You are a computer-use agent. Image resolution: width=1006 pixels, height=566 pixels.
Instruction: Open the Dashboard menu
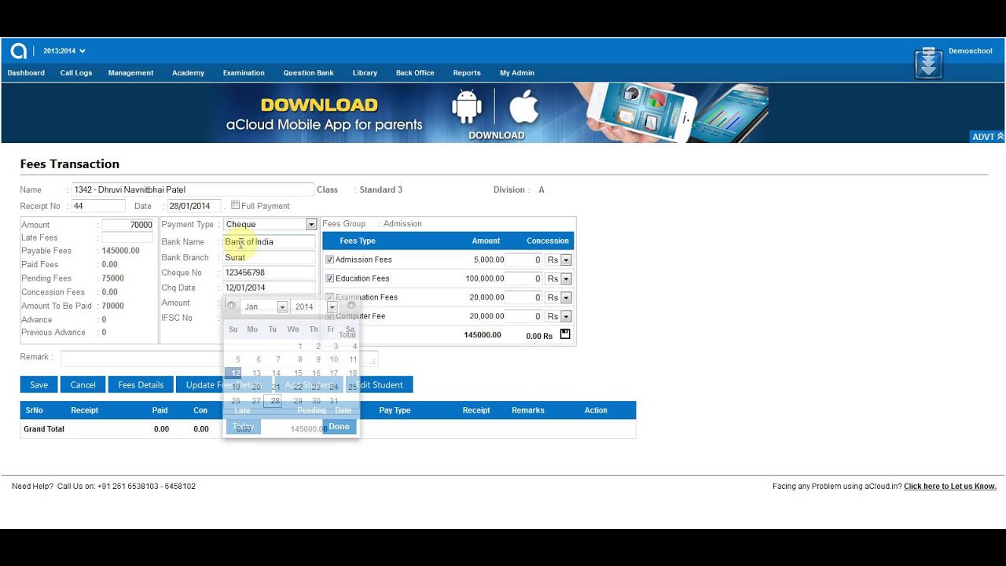(26, 73)
